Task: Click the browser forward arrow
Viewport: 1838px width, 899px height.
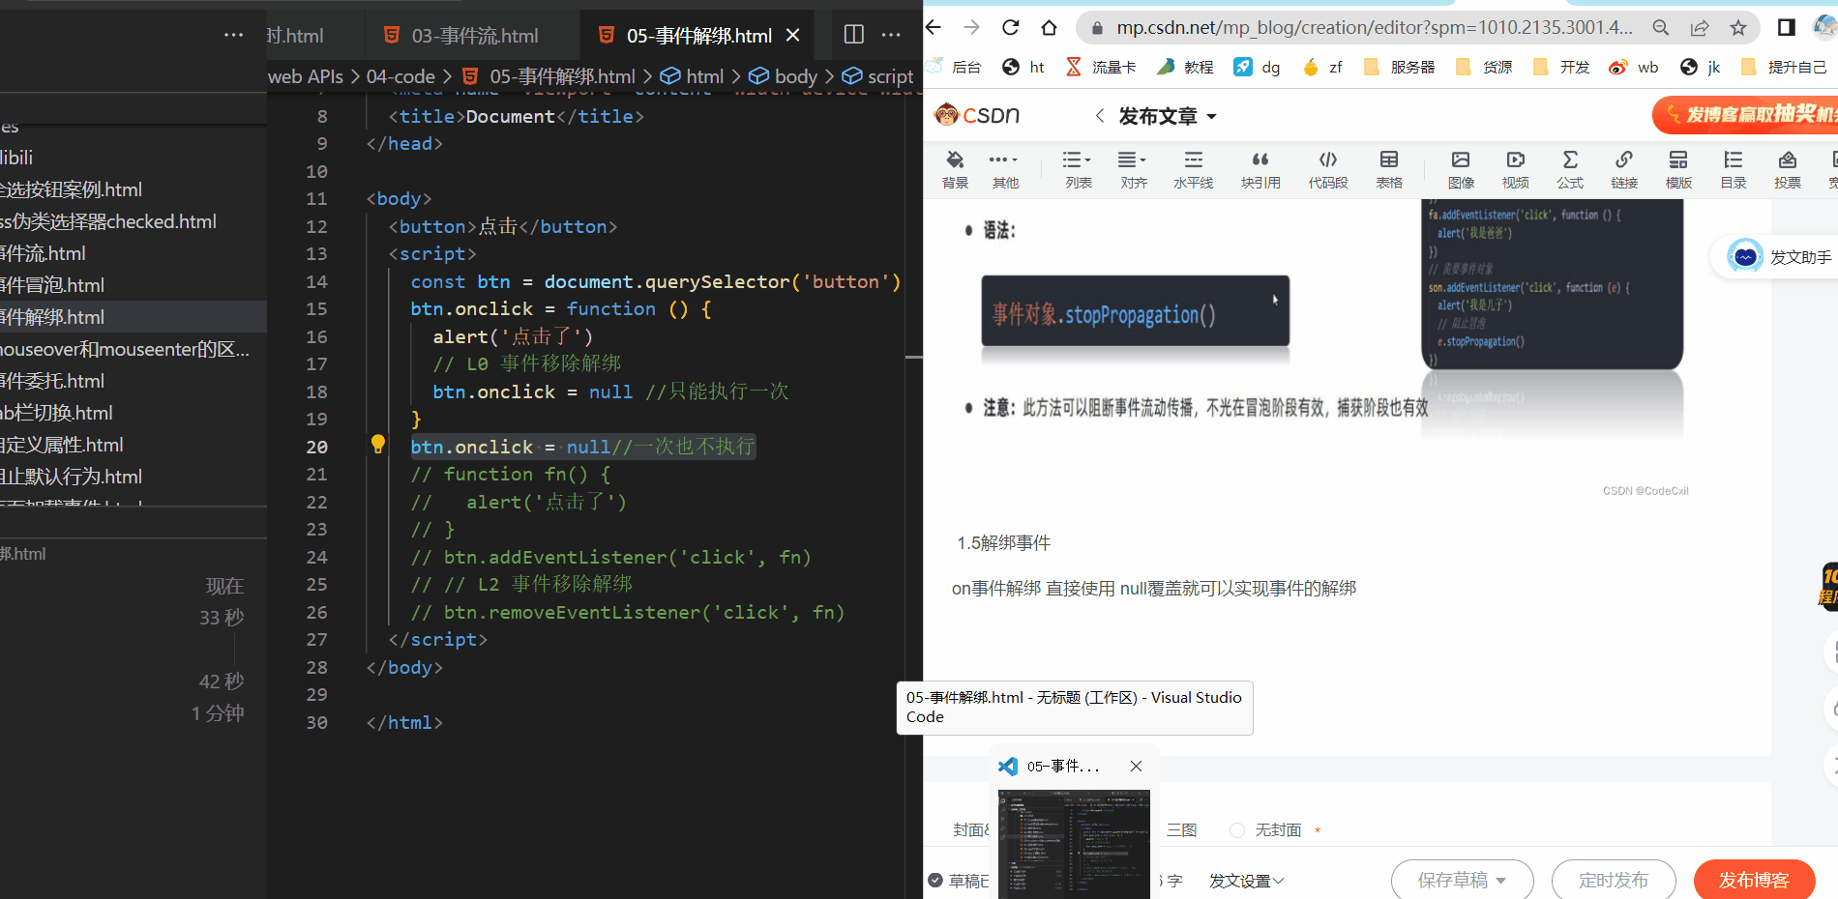Action: [972, 27]
